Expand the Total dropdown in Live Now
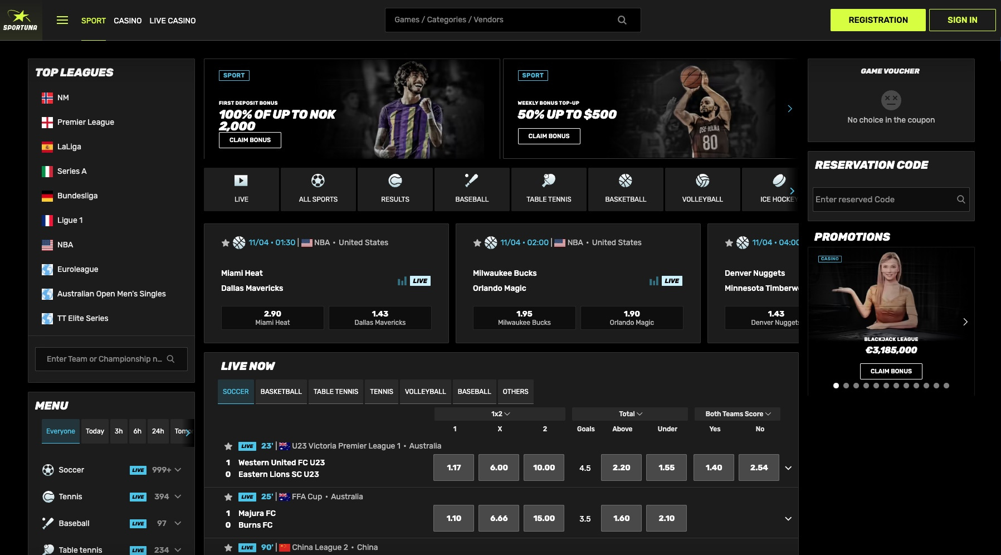 pos(629,414)
